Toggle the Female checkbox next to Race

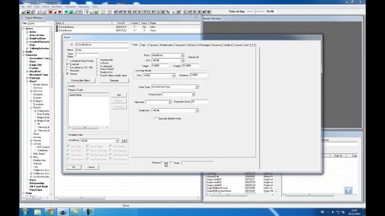tap(198, 57)
